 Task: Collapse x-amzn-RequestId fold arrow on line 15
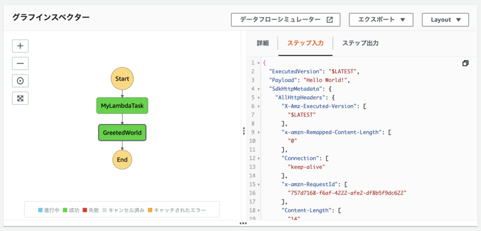point(259,184)
